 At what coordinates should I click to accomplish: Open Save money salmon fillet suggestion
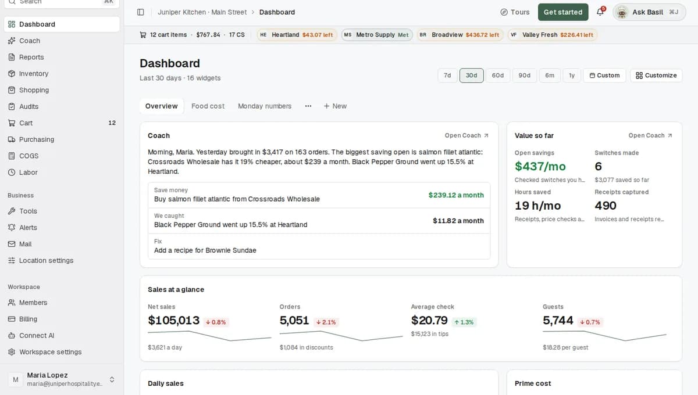pyautogui.click(x=319, y=195)
